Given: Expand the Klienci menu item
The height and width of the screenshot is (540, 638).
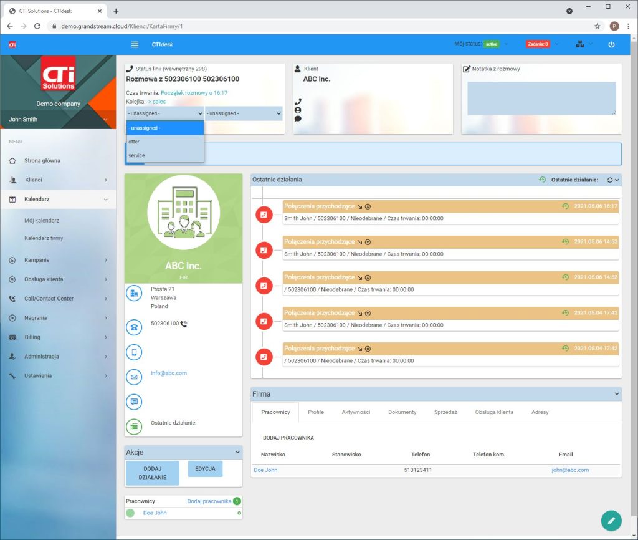Looking at the screenshot, I should click(x=58, y=180).
